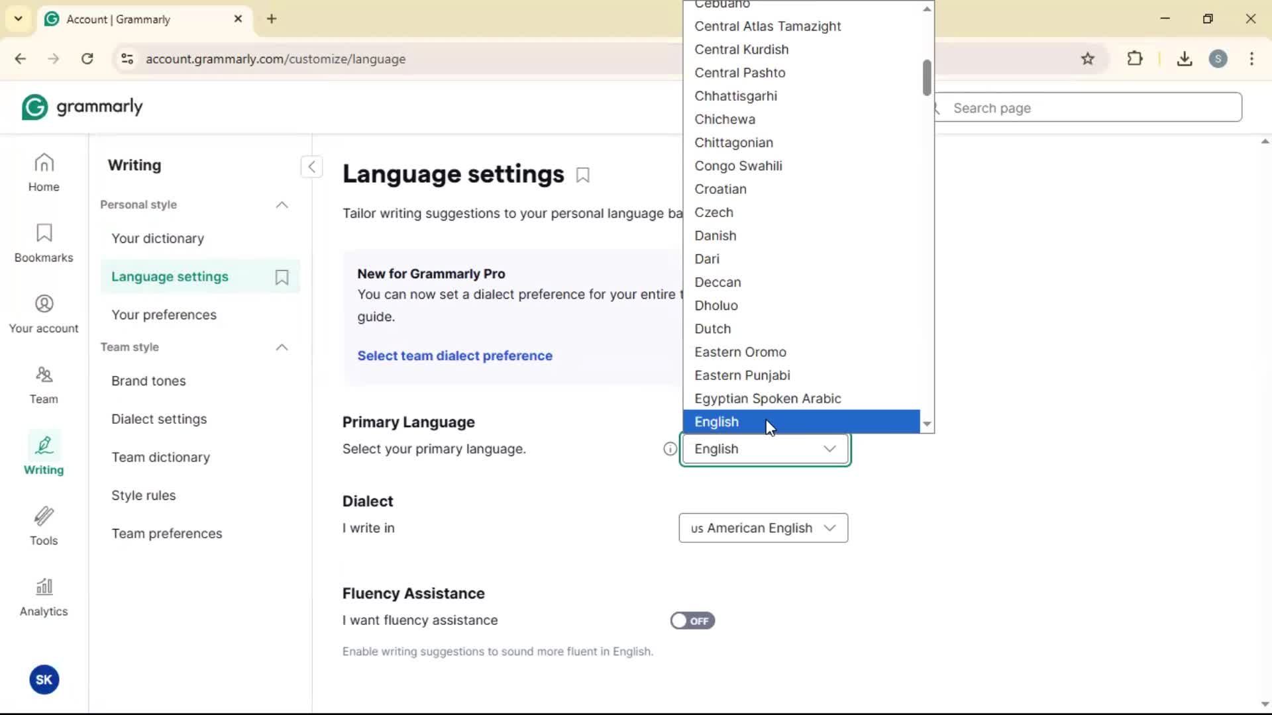Viewport: 1272px width, 715px height.
Task: Open Analytics in the sidebar
Action: click(x=44, y=597)
